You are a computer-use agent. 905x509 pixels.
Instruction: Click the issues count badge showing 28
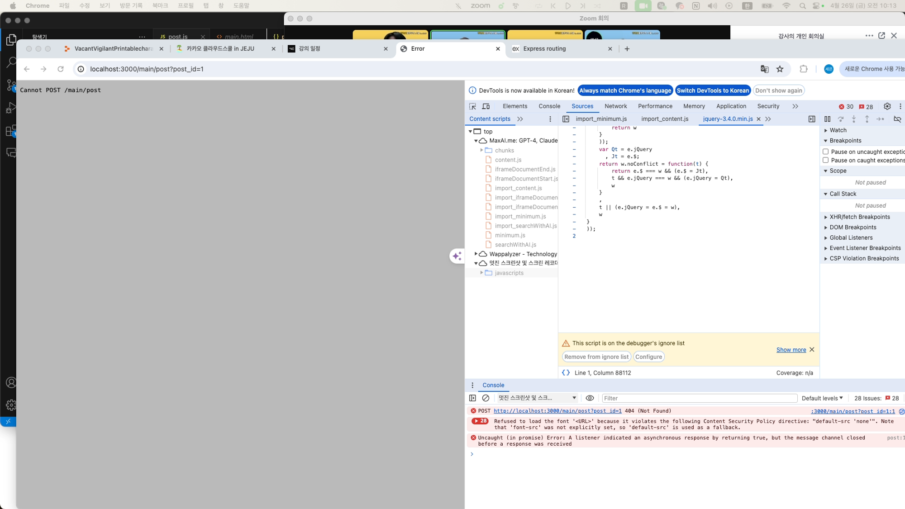866,107
